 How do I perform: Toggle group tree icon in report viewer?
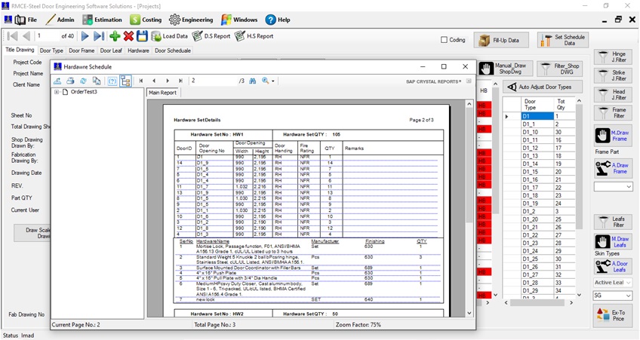tap(125, 81)
